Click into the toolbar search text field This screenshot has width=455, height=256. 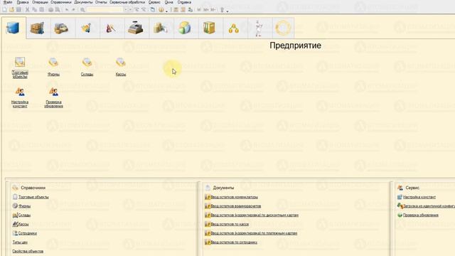(105, 9)
